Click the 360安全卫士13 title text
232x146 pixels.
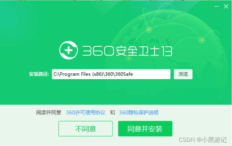[127, 51]
